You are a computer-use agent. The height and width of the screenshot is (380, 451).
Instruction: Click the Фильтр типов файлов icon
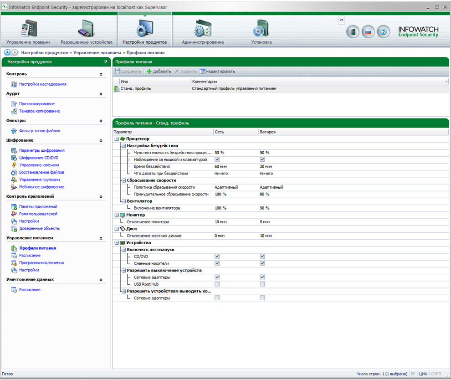point(14,131)
